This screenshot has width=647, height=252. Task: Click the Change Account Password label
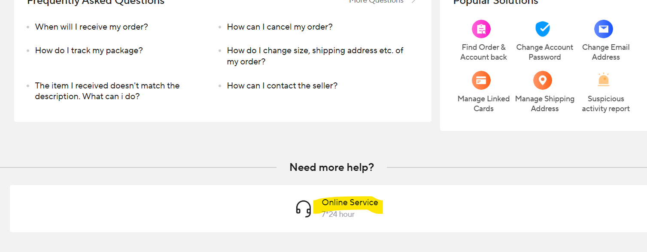544,52
